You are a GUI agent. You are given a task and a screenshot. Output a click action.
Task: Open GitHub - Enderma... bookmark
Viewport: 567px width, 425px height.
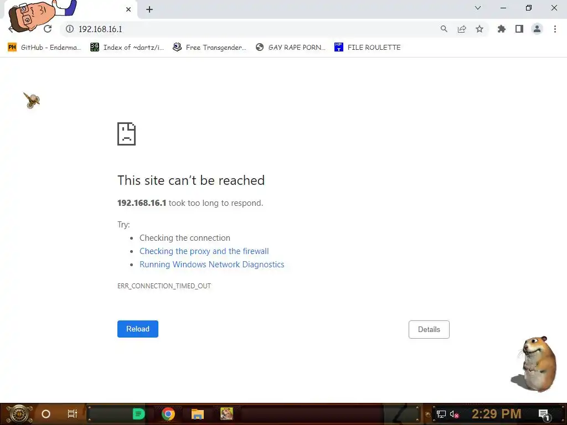pos(44,48)
